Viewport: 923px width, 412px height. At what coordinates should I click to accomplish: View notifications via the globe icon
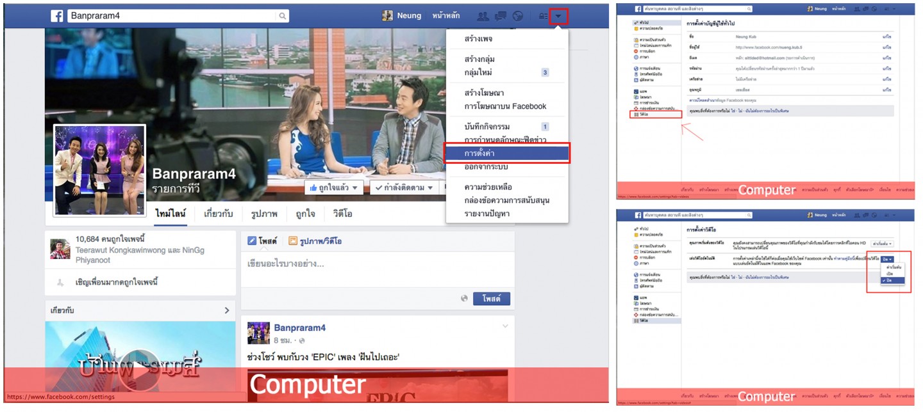[518, 14]
